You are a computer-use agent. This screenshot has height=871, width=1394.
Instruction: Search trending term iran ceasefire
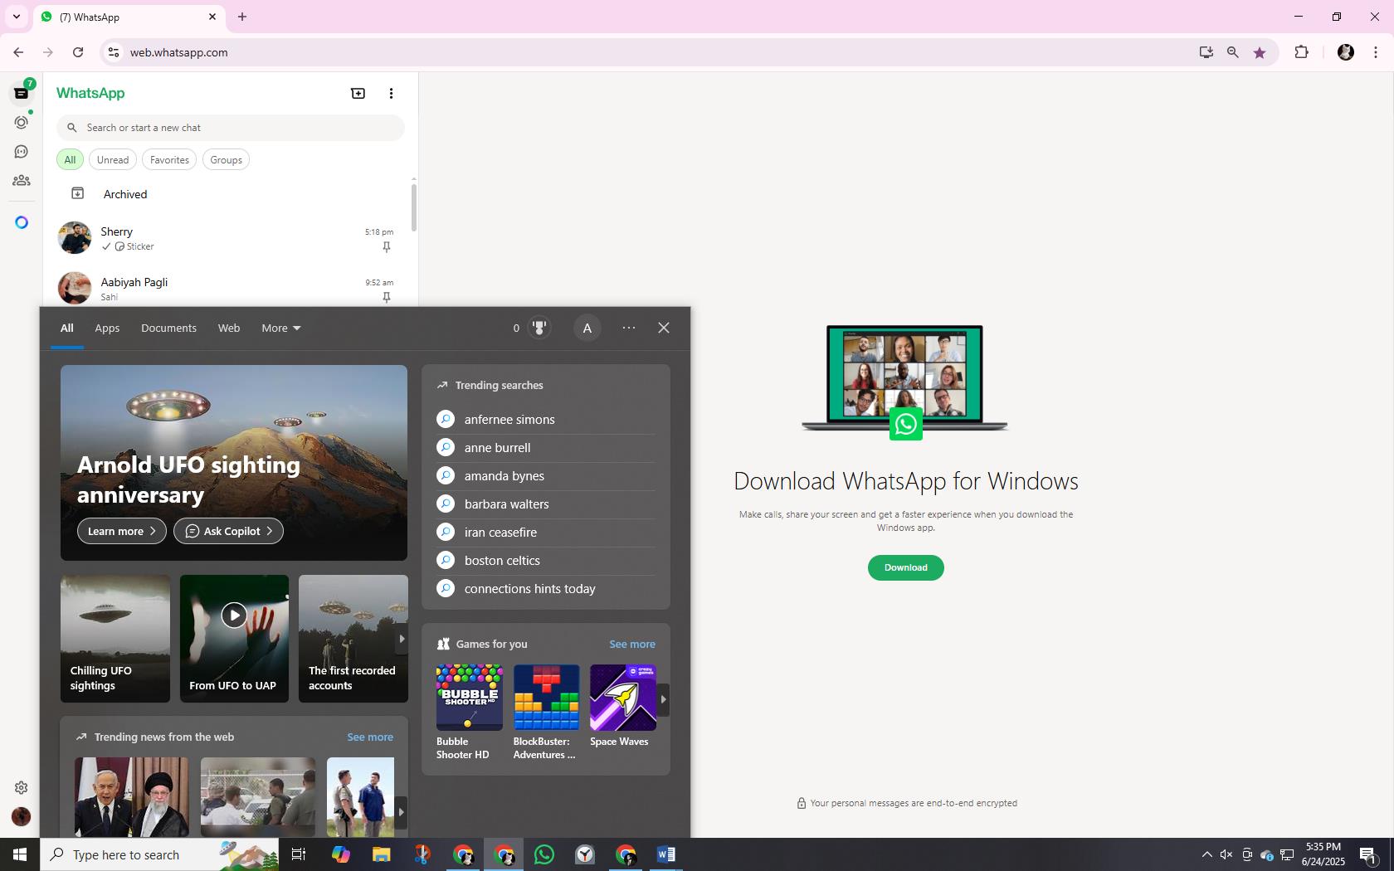pyautogui.click(x=545, y=533)
